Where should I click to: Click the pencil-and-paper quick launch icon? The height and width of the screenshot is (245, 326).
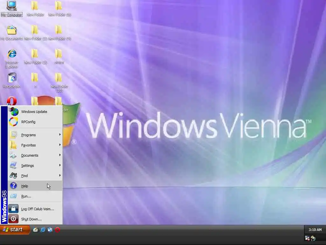36,230
